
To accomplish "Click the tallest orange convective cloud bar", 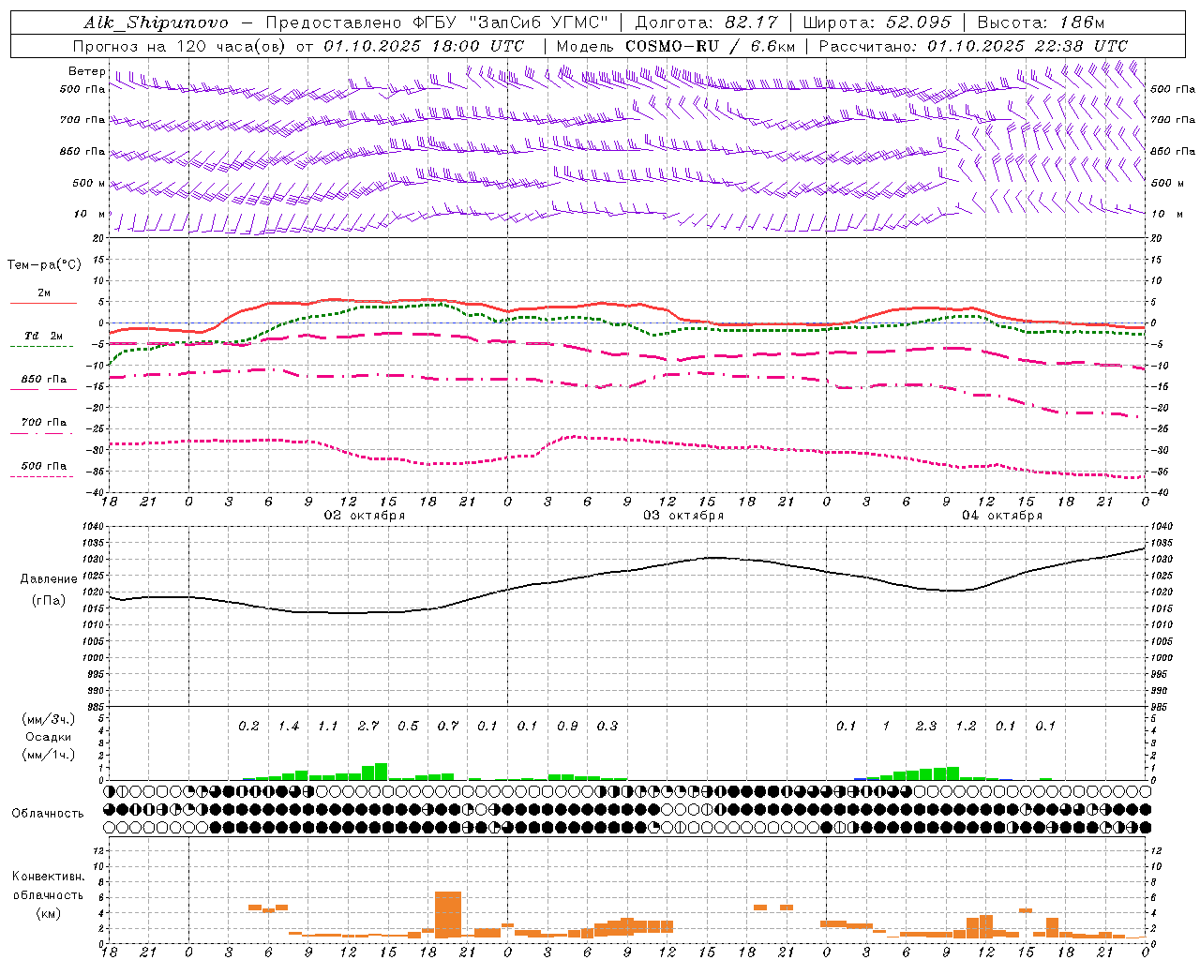I will 448,914.
